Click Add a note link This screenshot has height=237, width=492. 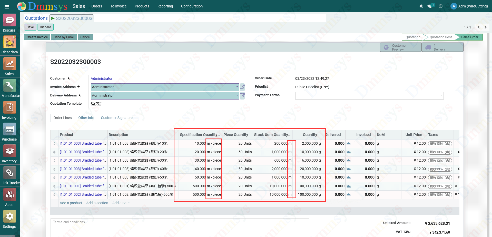[x=121, y=203]
